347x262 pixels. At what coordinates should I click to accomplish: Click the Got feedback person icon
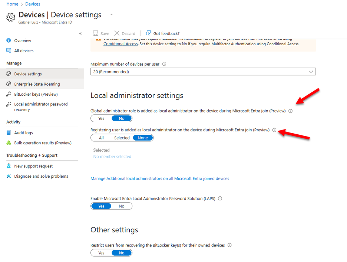(x=148, y=33)
